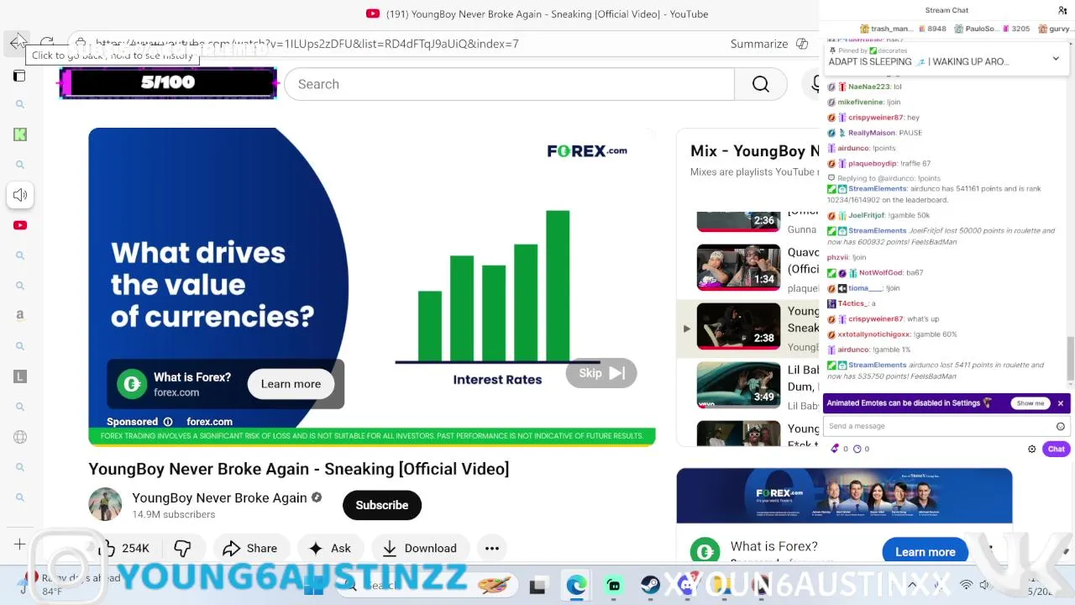The width and height of the screenshot is (1075, 605).
Task: Open the Discord taskbar icon
Action: pos(687,586)
